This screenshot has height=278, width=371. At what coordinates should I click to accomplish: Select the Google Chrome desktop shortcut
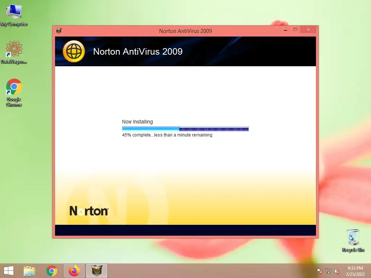point(14,92)
